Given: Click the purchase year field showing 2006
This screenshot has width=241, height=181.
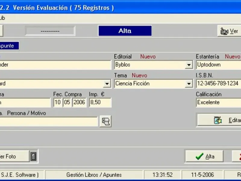Looking at the screenshot, I should (79, 102).
